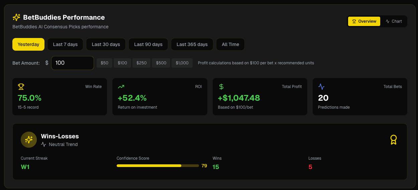Click the sparkle icon beside BetBuddies Performance title

(x=16, y=17)
